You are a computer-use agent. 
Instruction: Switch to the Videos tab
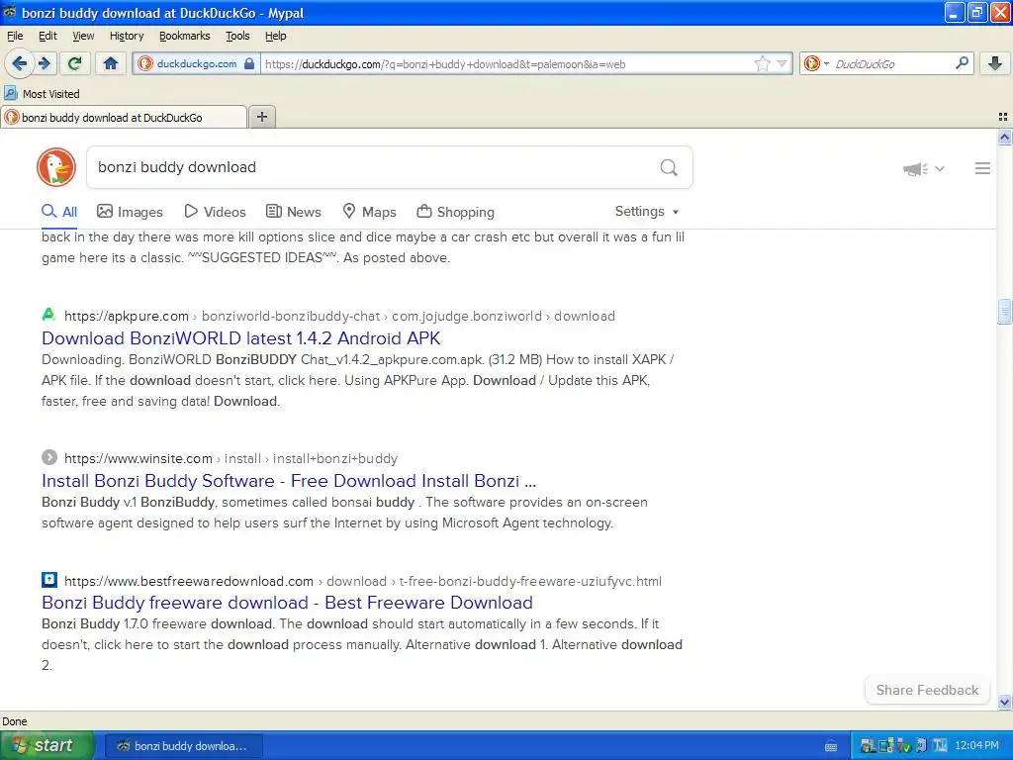[x=215, y=212]
